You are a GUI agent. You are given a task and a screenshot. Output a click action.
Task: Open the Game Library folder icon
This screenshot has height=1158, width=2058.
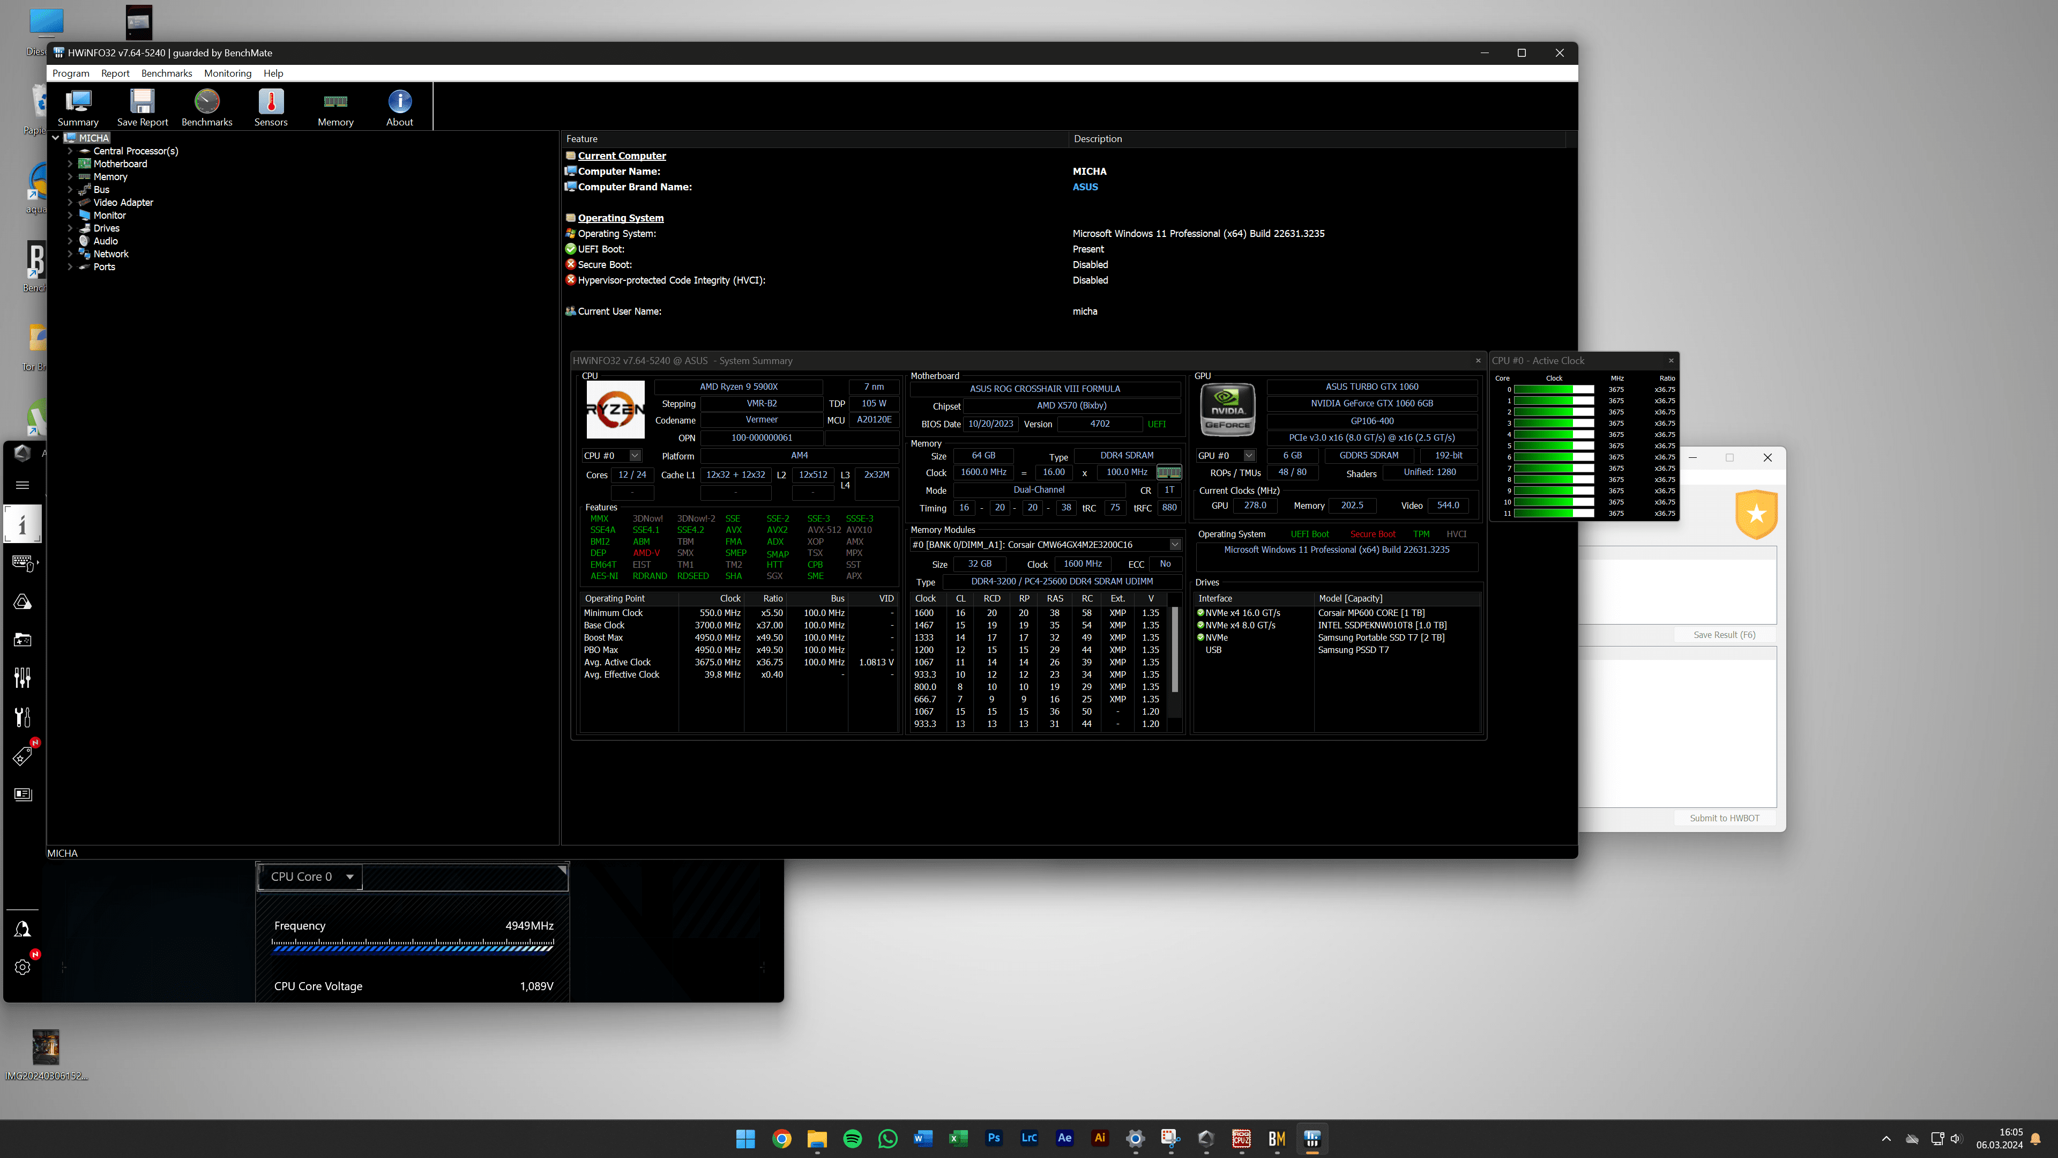click(23, 640)
